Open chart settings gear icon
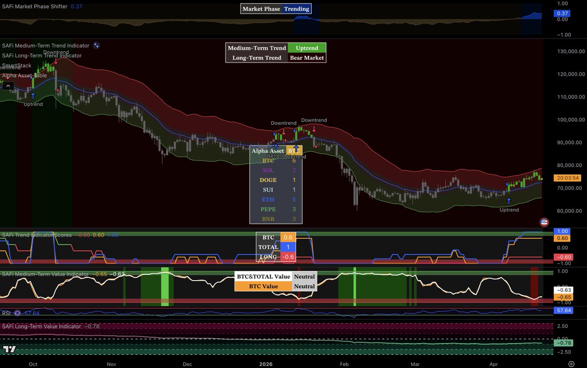The width and height of the screenshot is (587, 368). (571, 364)
